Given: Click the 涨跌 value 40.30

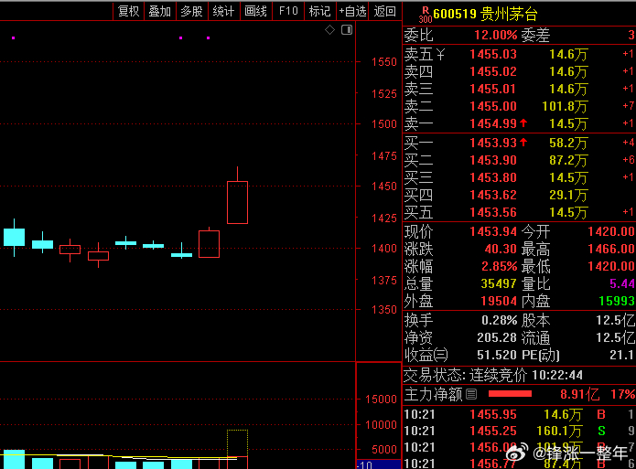Looking at the screenshot, I should 501,249.
